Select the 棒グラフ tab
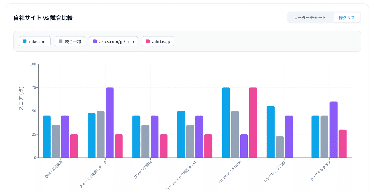Viewport: 374px width, 191px height. click(347, 17)
